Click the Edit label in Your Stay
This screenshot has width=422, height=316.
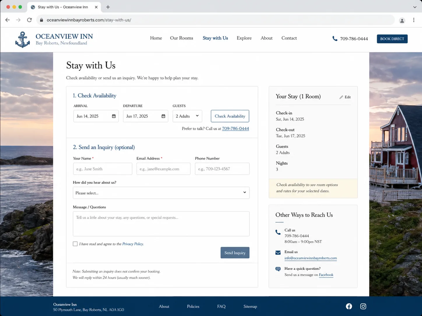click(348, 97)
